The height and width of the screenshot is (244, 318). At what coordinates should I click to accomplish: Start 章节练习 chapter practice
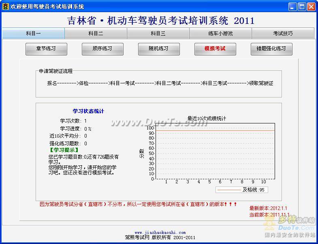coord(46,49)
